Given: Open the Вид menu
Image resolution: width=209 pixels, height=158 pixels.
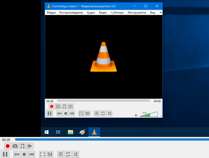Looking at the screenshot, I should click(x=152, y=13).
